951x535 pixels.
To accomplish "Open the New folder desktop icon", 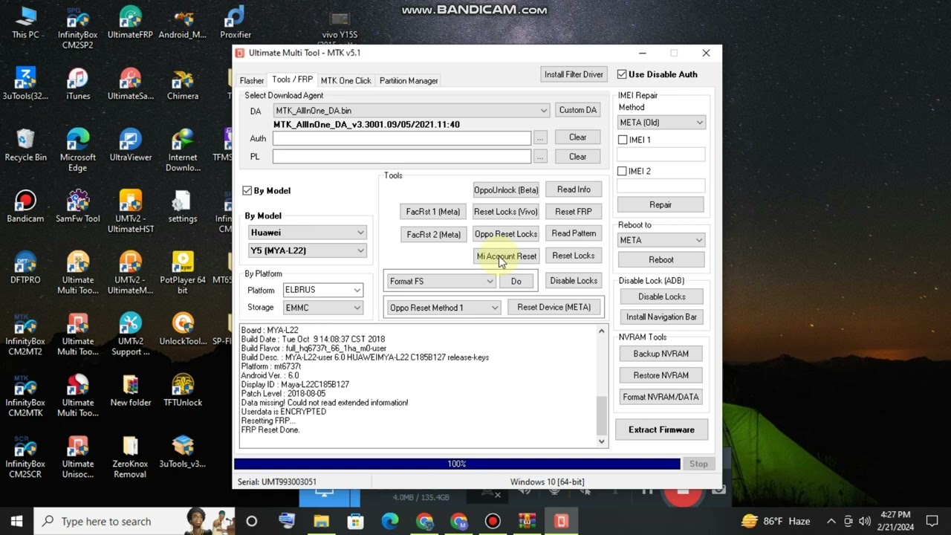I will point(130,390).
